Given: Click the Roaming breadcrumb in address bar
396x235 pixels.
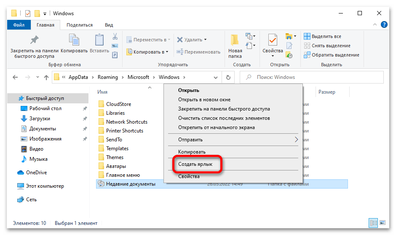Looking at the screenshot, I should (x=107, y=77).
